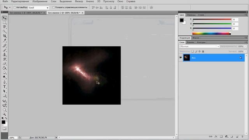Select the Zoom tool
The image size is (249, 140).
coord(4,114)
